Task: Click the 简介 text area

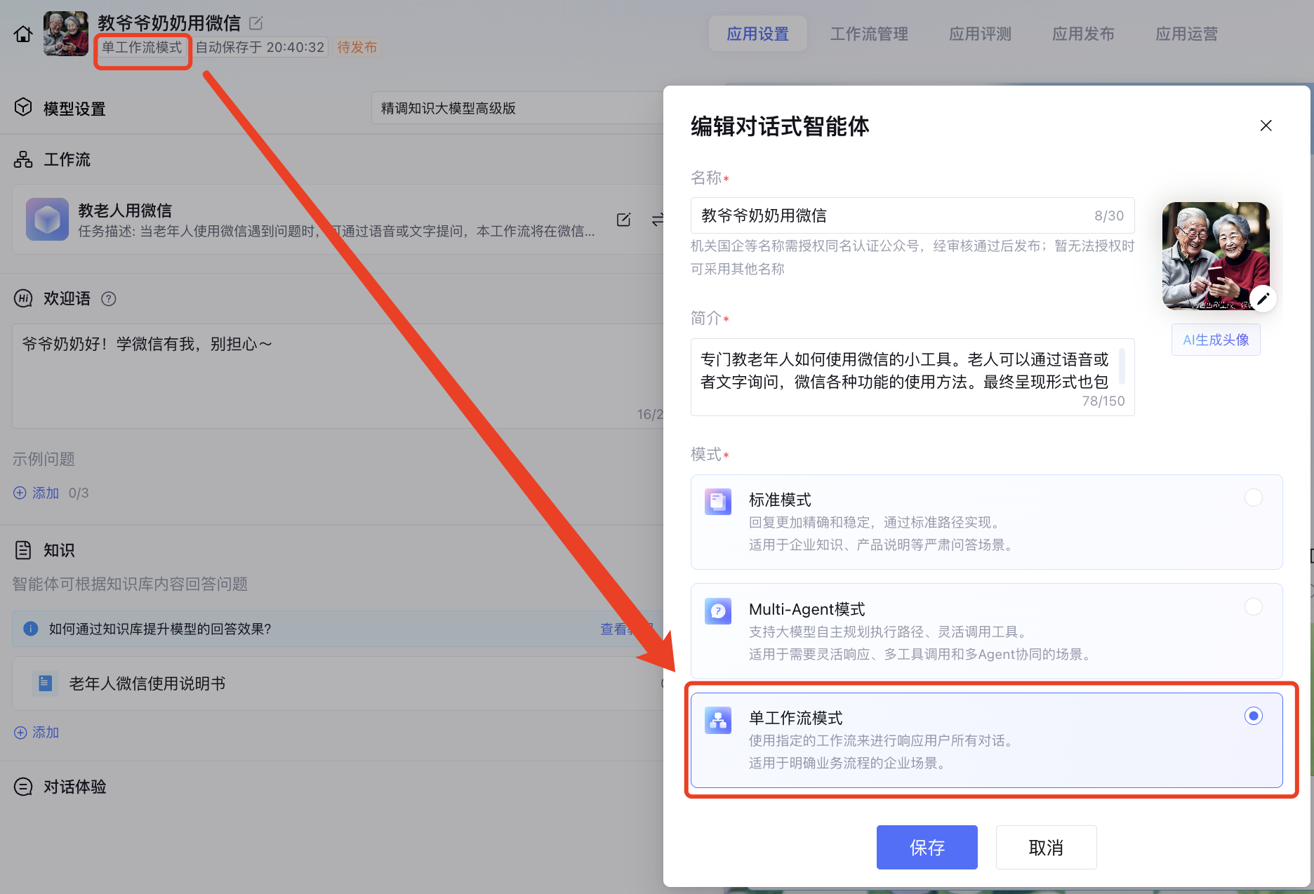Action: [912, 377]
